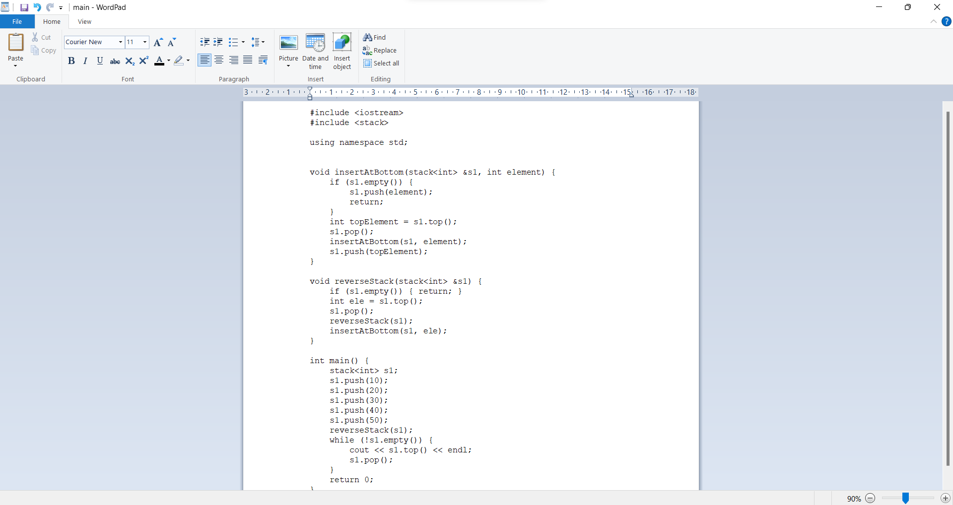The height and width of the screenshot is (505, 953).
Task: Click the Grow font icon
Action: tap(158, 42)
